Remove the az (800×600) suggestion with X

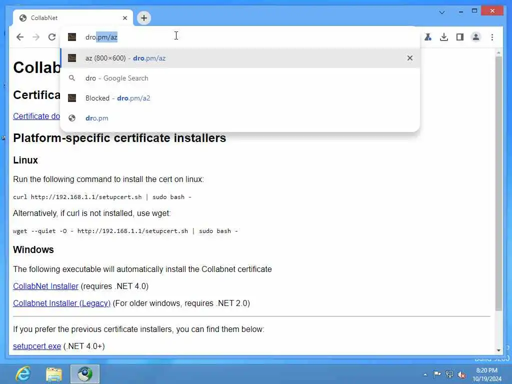click(410, 58)
